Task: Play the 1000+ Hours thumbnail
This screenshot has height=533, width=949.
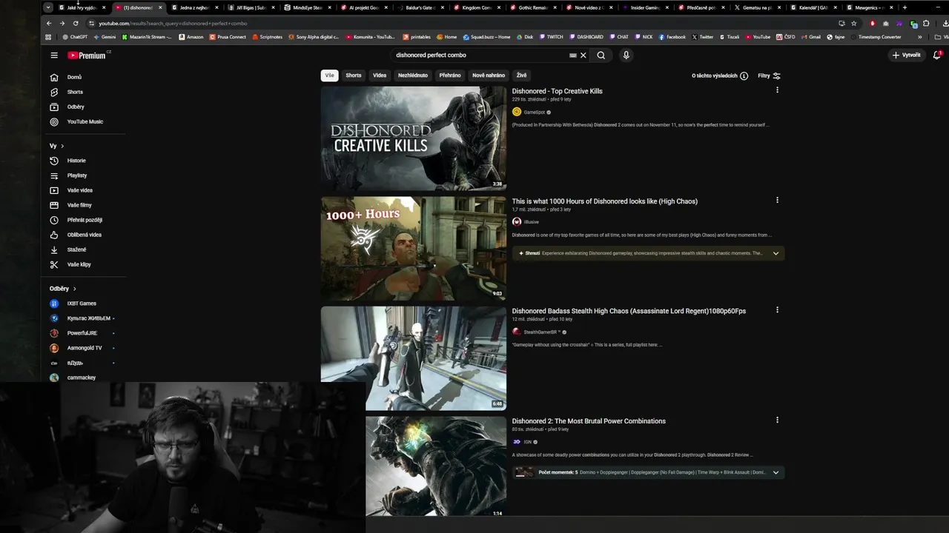Action: [x=414, y=248]
